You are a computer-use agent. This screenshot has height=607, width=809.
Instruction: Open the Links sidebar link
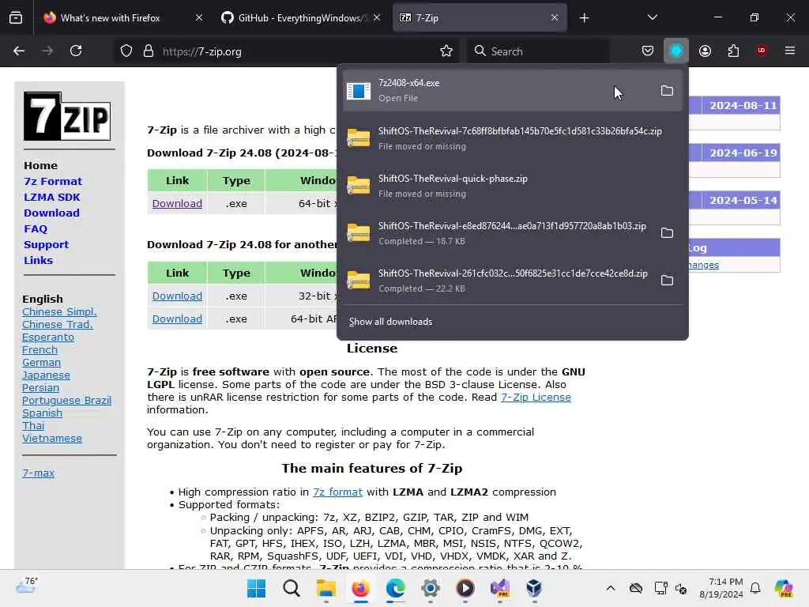coord(38,260)
